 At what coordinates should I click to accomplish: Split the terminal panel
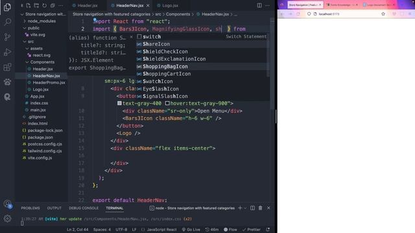point(252,208)
